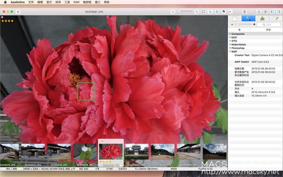283x177 pixels.
Task: Select thumbnail XE2F6082.JPG
Action: 137,151
